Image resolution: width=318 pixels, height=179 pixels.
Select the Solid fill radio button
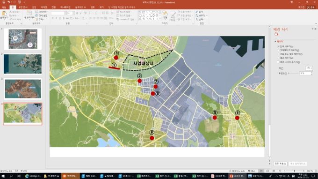[278, 46]
